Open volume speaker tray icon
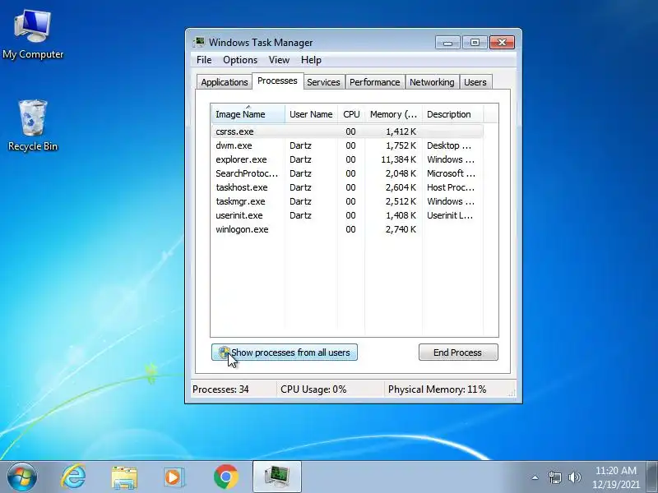The image size is (658, 493). [574, 477]
